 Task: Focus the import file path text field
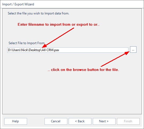[68, 50]
